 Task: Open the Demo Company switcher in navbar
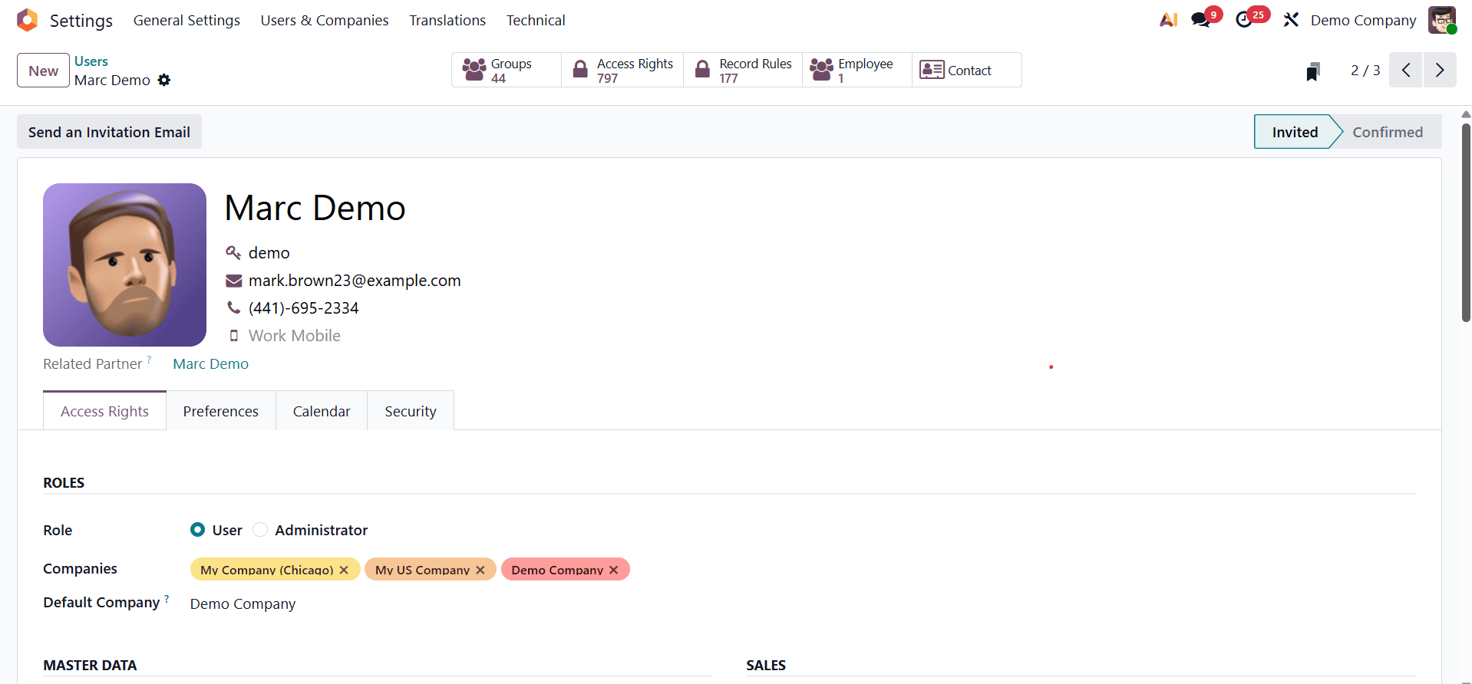point(1363,20)
